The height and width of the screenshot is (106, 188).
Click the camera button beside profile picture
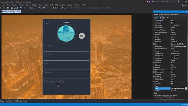coord(82,36)
